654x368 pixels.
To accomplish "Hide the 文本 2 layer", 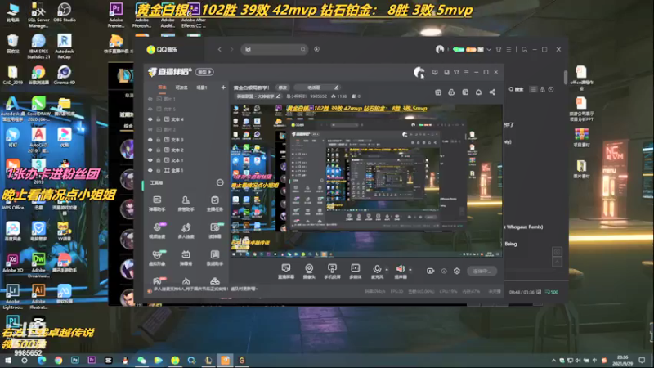I will [150, 150].
